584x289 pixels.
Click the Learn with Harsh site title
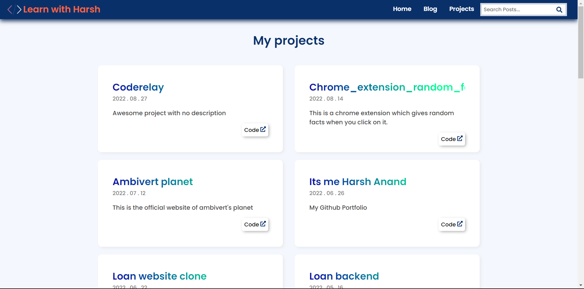point(62,9)
